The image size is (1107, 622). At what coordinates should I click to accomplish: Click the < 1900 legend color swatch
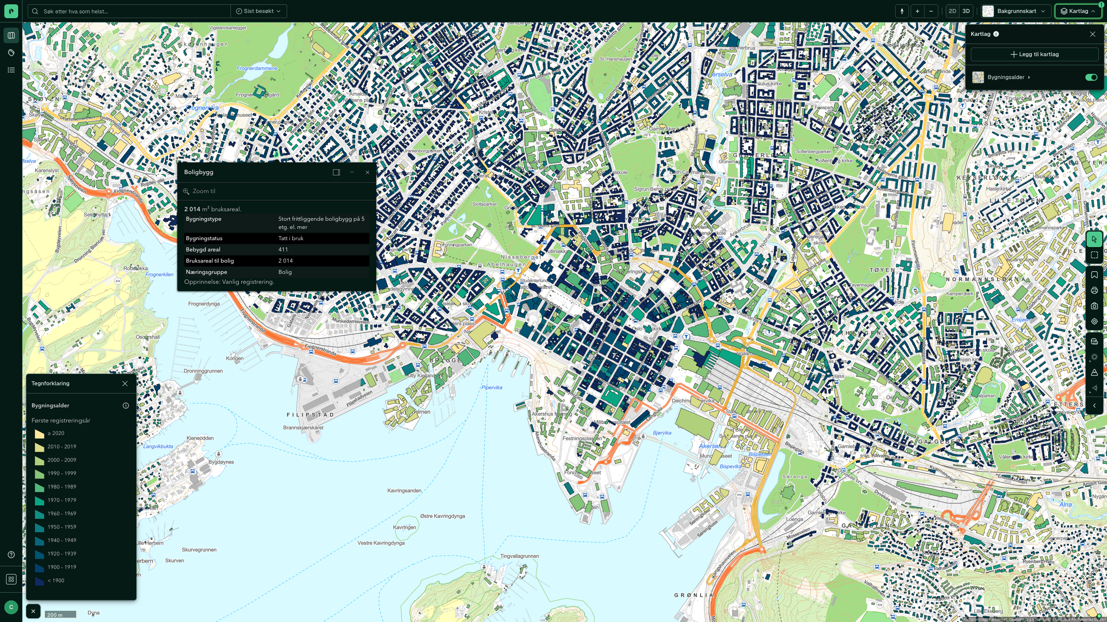39,581
